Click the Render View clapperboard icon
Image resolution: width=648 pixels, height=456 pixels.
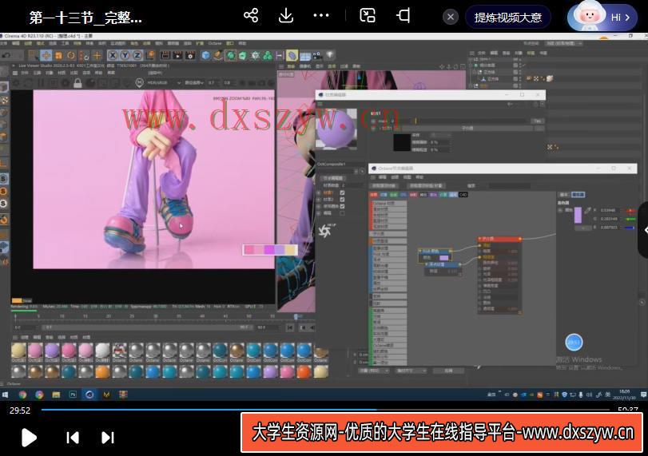[165, 55]
